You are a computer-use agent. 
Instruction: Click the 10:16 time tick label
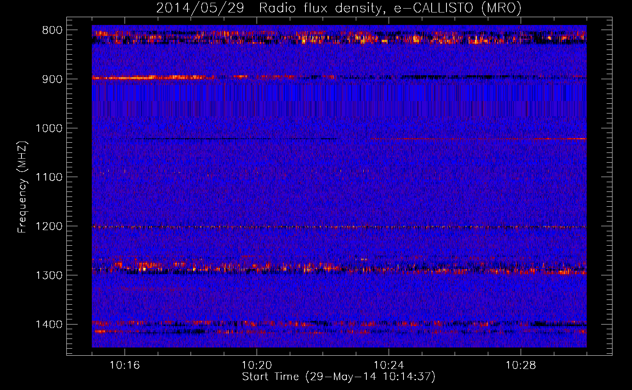(x=125, y=365)
